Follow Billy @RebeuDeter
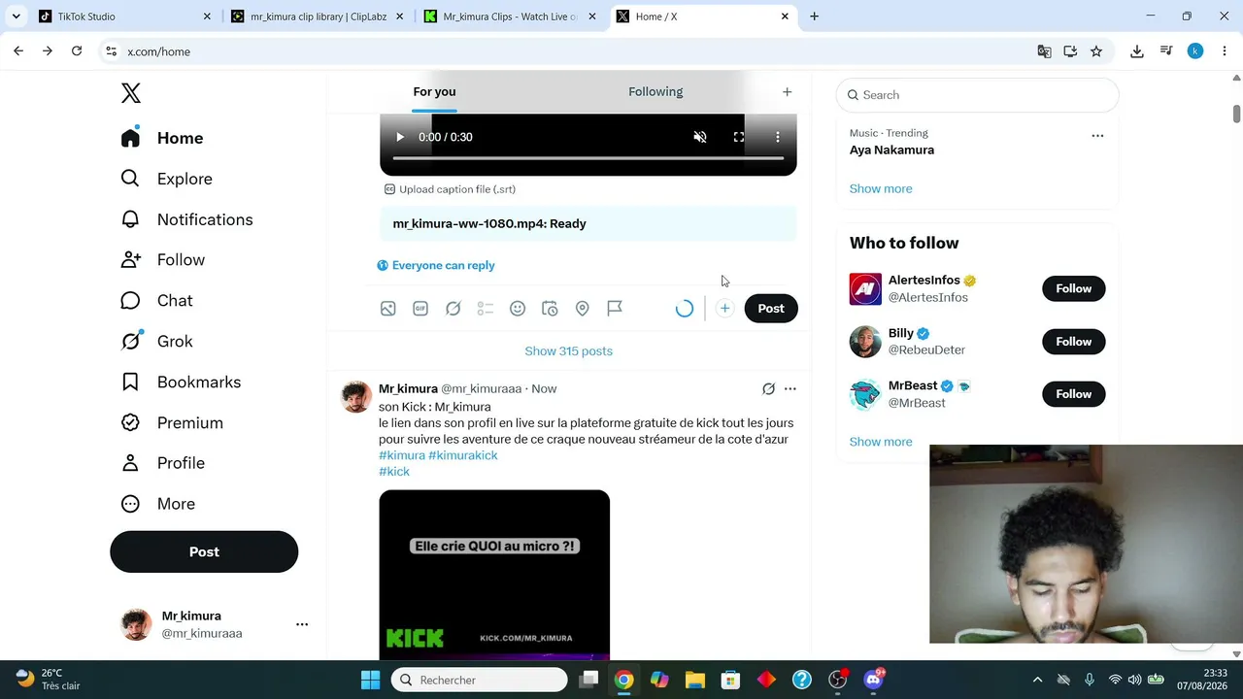Image resolution: width=1243 pixels, height=699 pixels. [x=1074, y=342]
